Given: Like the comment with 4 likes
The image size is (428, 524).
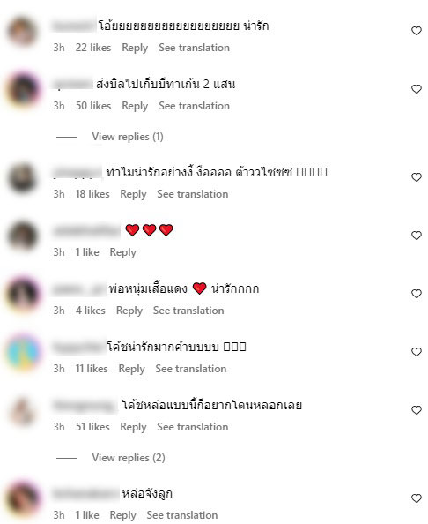Looking at the screenshot, I should [416, 294].
